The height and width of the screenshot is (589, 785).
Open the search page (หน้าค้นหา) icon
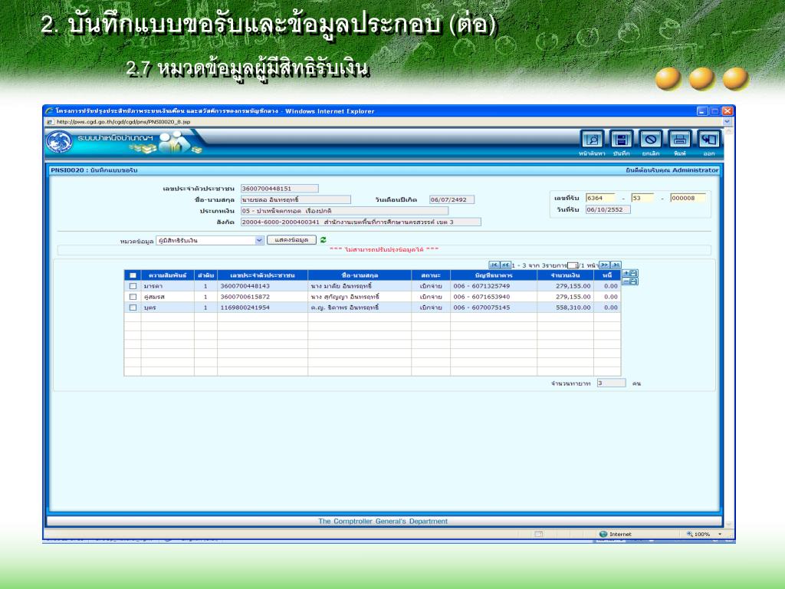(592, 140)
